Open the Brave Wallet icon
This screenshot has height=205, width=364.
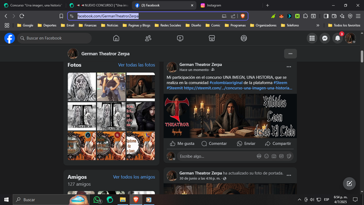coord(334,16)
